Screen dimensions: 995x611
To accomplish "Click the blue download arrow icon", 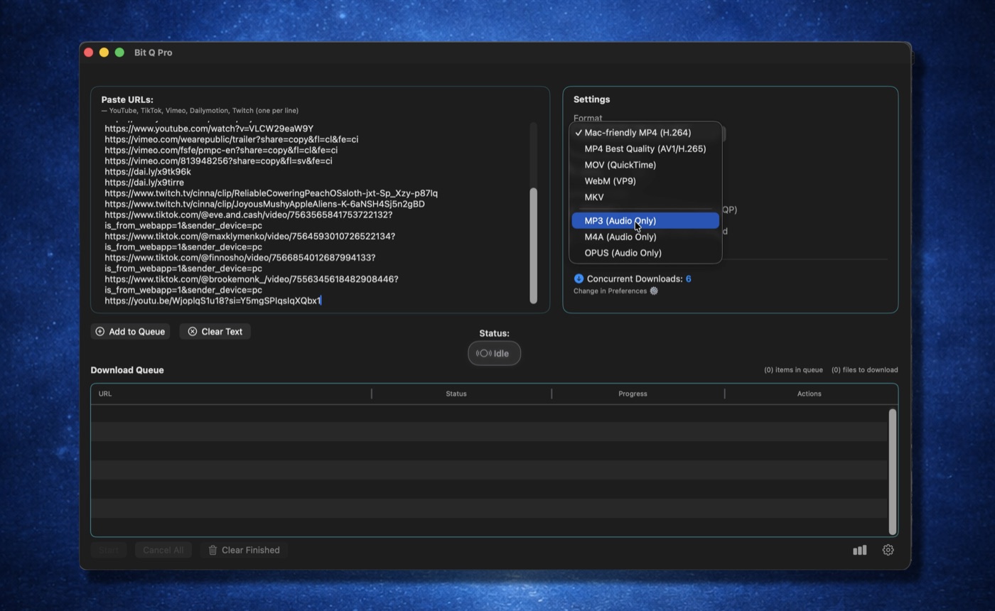I will click(x=579, y=279).
